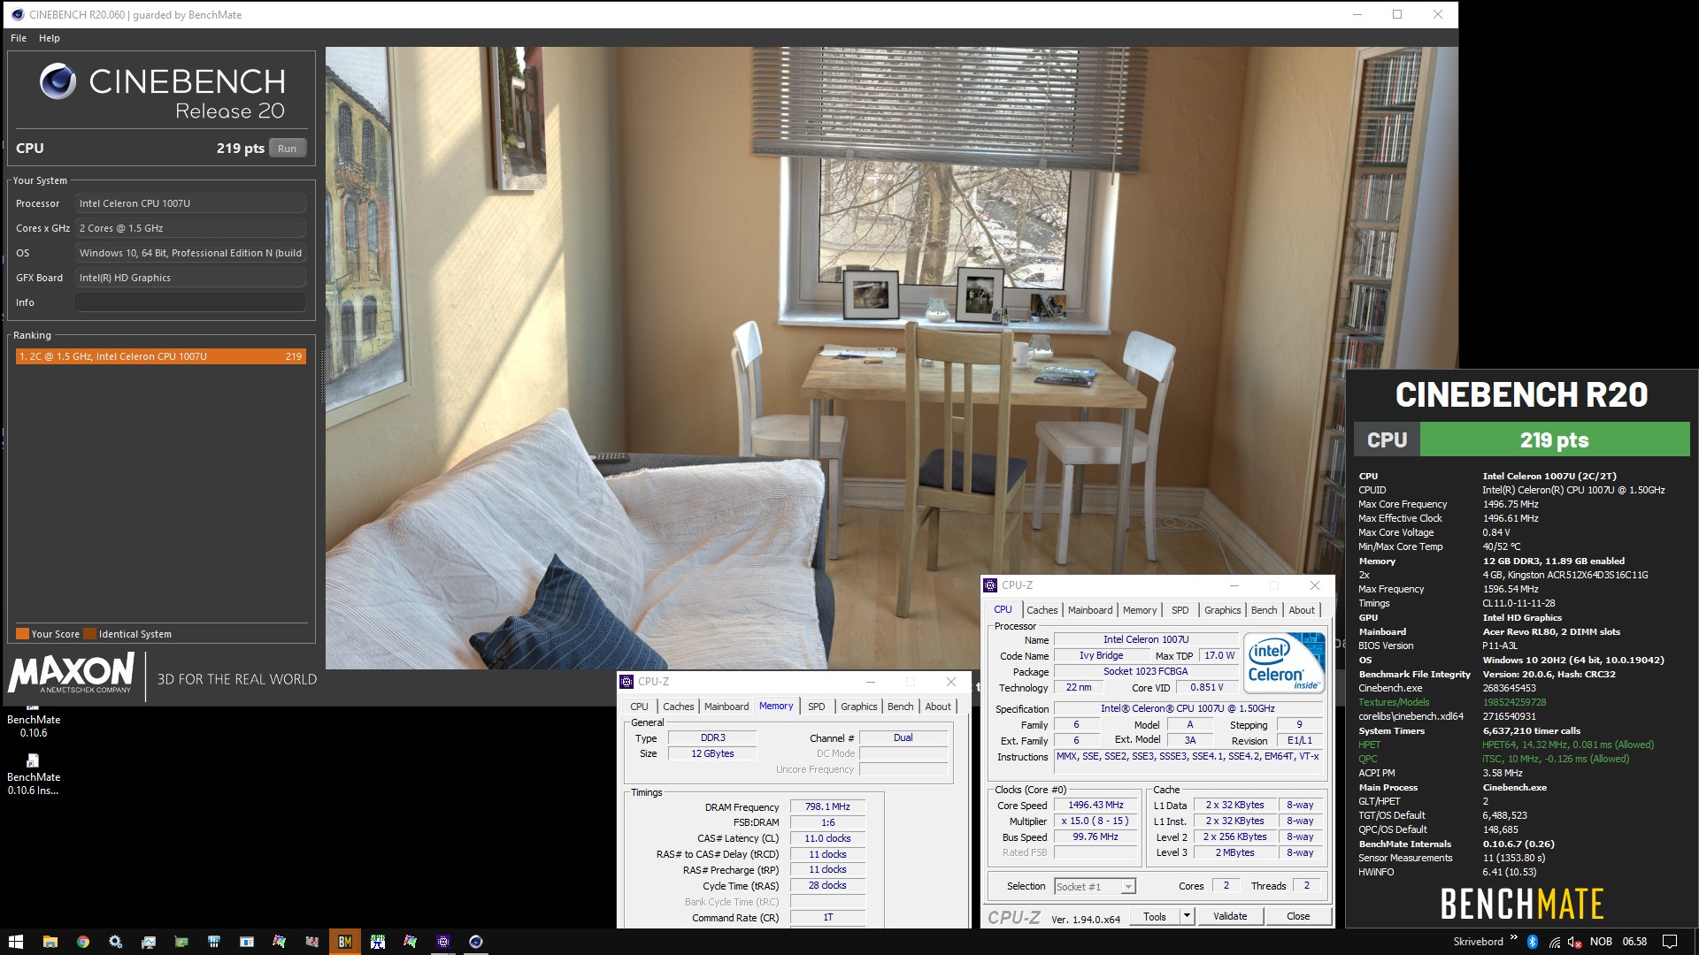Open CPU tab in CPU-Z Memory window

point(639,707)
